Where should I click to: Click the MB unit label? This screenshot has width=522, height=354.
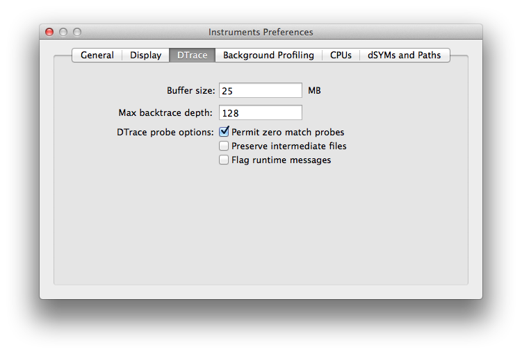[x=314, y=90]
